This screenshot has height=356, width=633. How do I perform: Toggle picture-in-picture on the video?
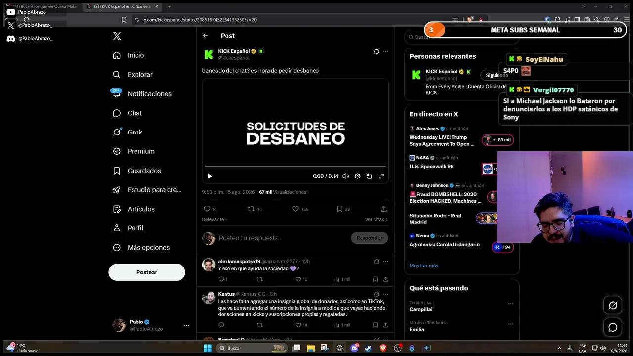tap(369, 176)
